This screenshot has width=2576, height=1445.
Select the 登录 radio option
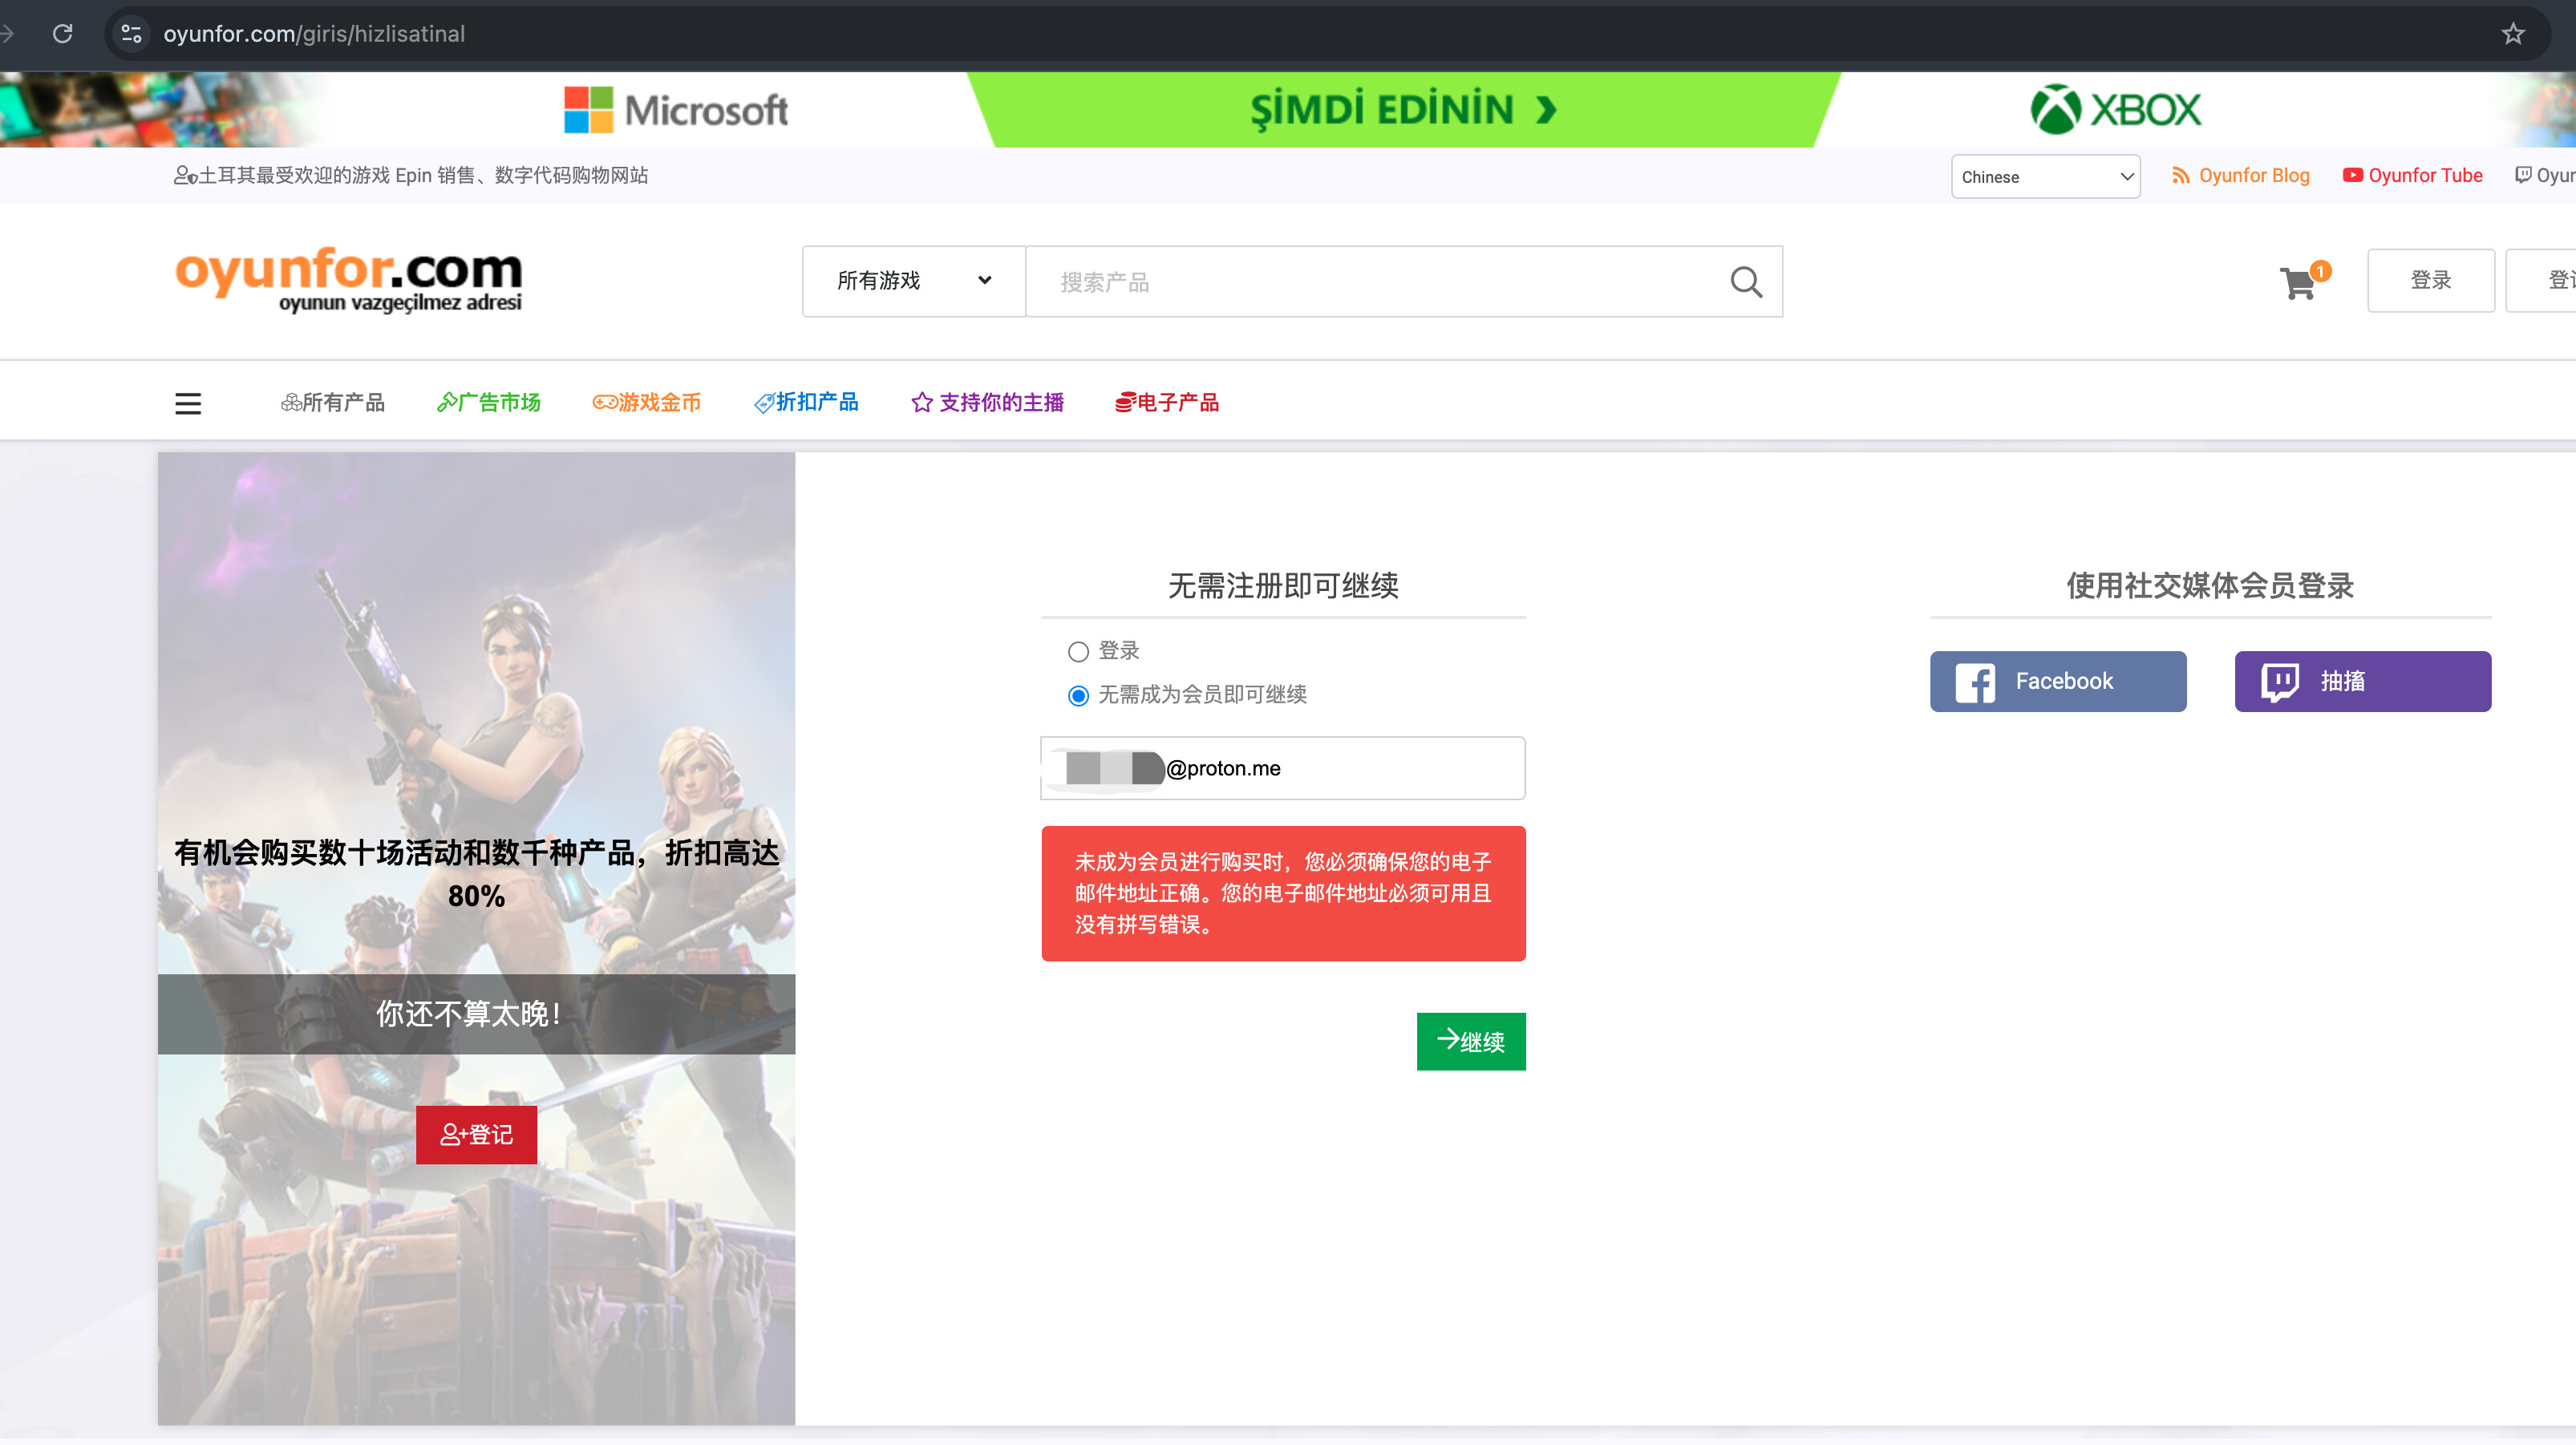pyautogui.click(x=1078, y=652)
